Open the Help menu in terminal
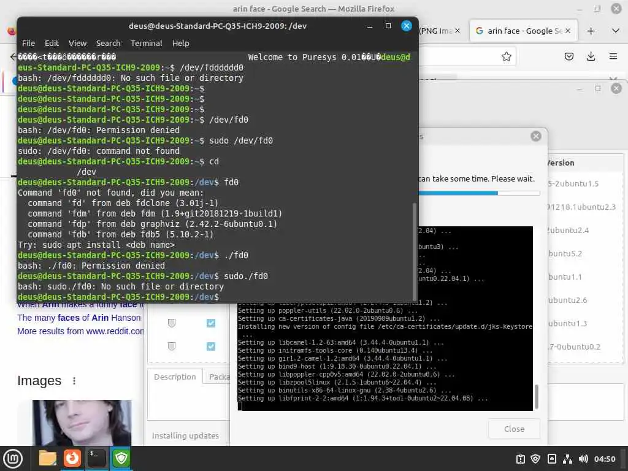This screenshot has height=471, width=628. (x=181, y=44)
